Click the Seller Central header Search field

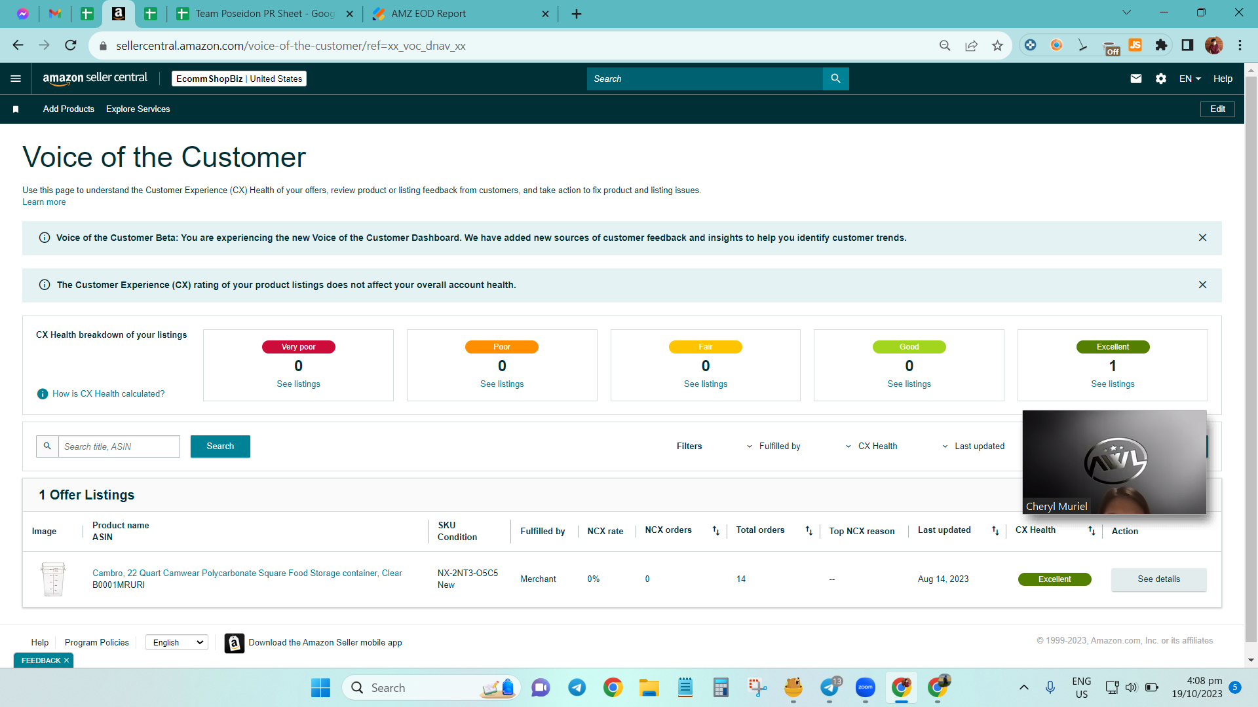(705, 79)
